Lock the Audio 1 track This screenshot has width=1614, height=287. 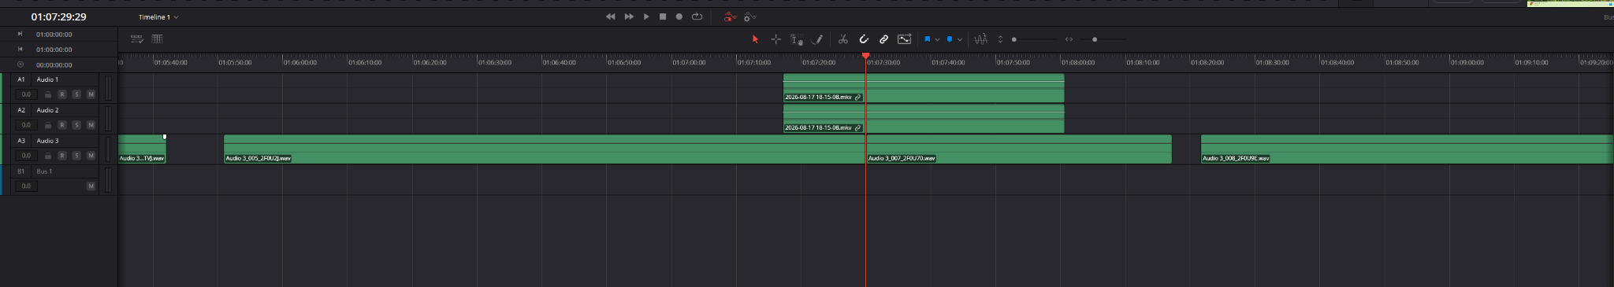[x=48, y=94]
